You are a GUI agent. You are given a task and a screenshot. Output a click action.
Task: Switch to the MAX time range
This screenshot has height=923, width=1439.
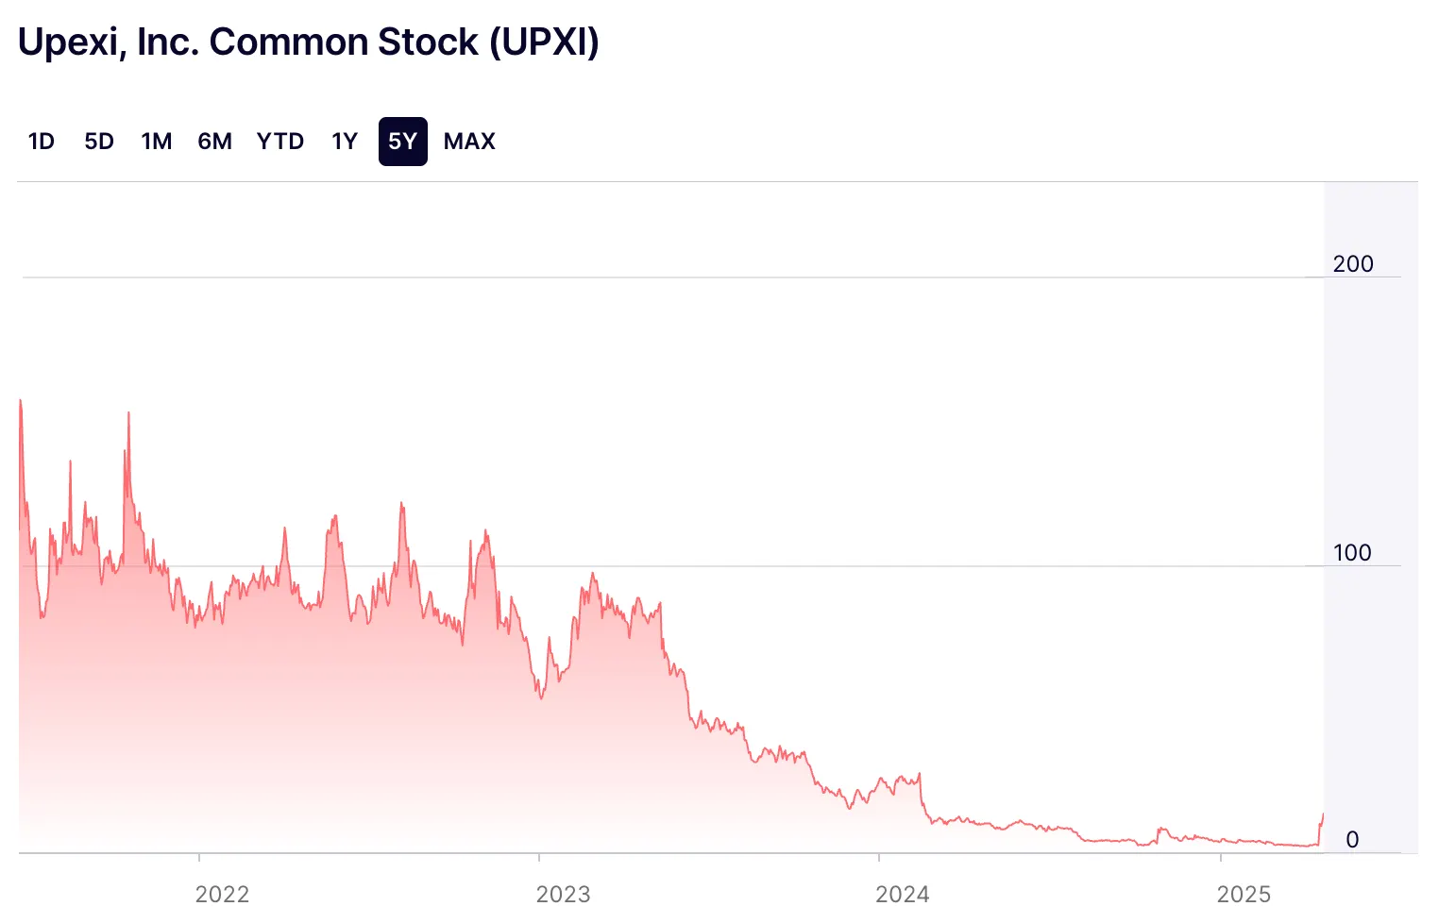pos(469,141)
